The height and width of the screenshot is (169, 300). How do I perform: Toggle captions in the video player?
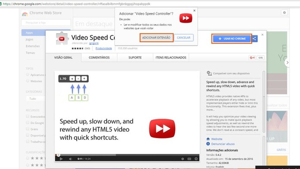click(189, 159)
